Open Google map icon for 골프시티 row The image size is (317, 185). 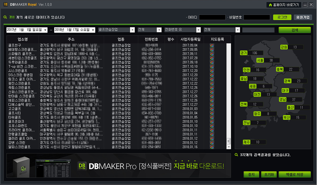pyautogui.click(x=212, y=114)
